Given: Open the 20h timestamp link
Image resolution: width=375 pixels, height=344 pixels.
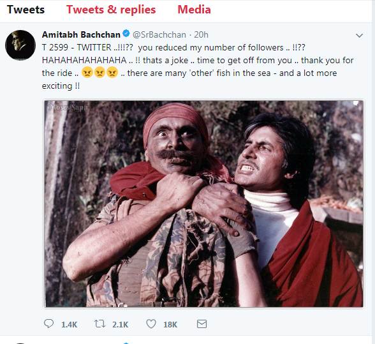Looking at the screenshot, I should coord(201,34).
